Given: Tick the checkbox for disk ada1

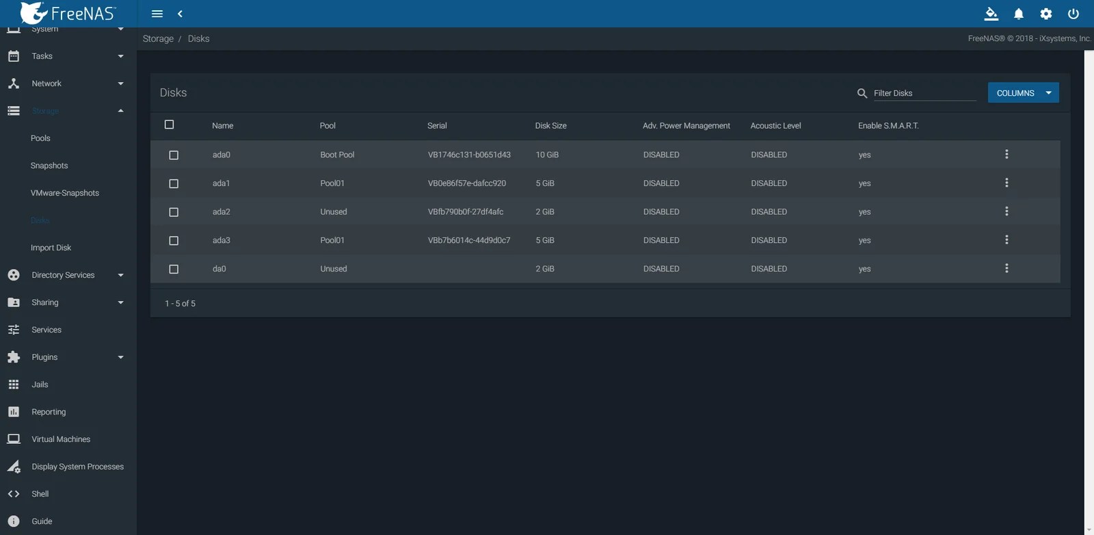Looking at the screenshot, I should pyautogui.click(x=174, y=183).
